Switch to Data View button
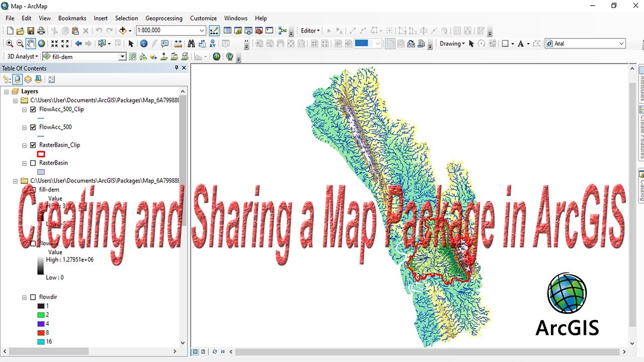The width and height of the screenshot is (644, 362). 195,352
